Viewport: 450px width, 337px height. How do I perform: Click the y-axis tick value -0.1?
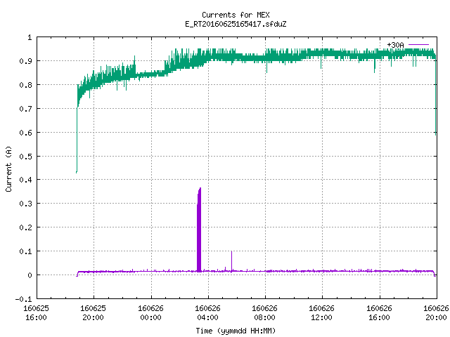pyautogui.click(x=23, y=299)
